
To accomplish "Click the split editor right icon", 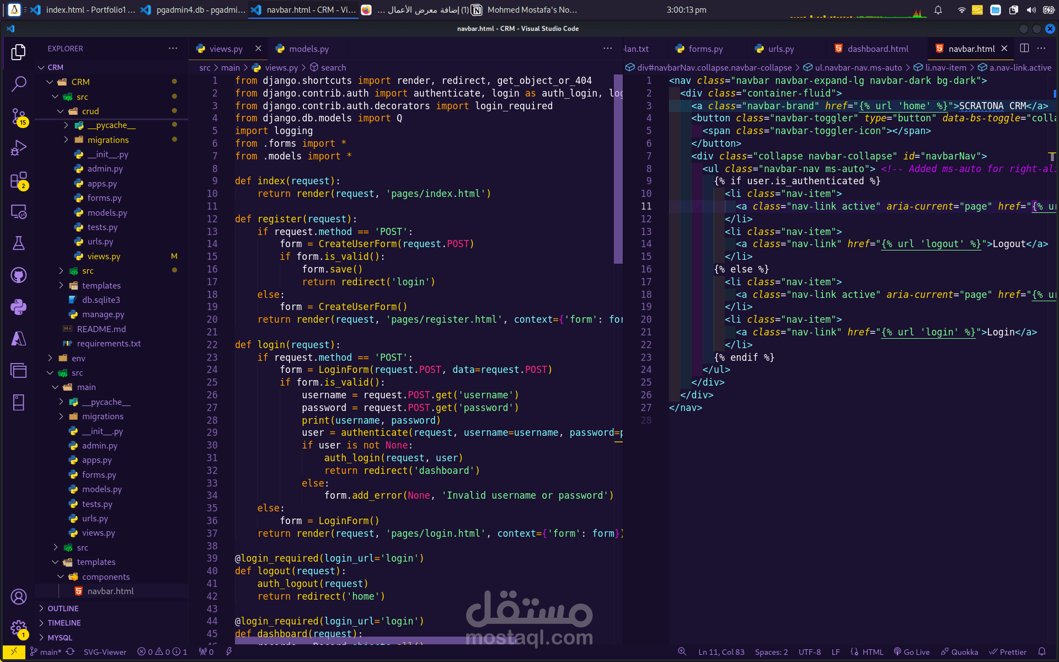I will (1024, 49).
